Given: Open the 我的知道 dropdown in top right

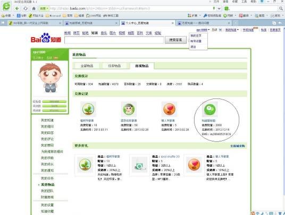Looking at the screenshot, I should tap(232, 30).
